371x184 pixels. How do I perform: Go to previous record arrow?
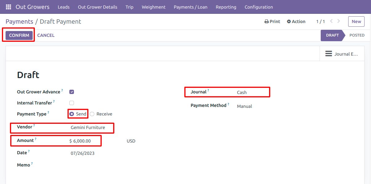(331, 21)
